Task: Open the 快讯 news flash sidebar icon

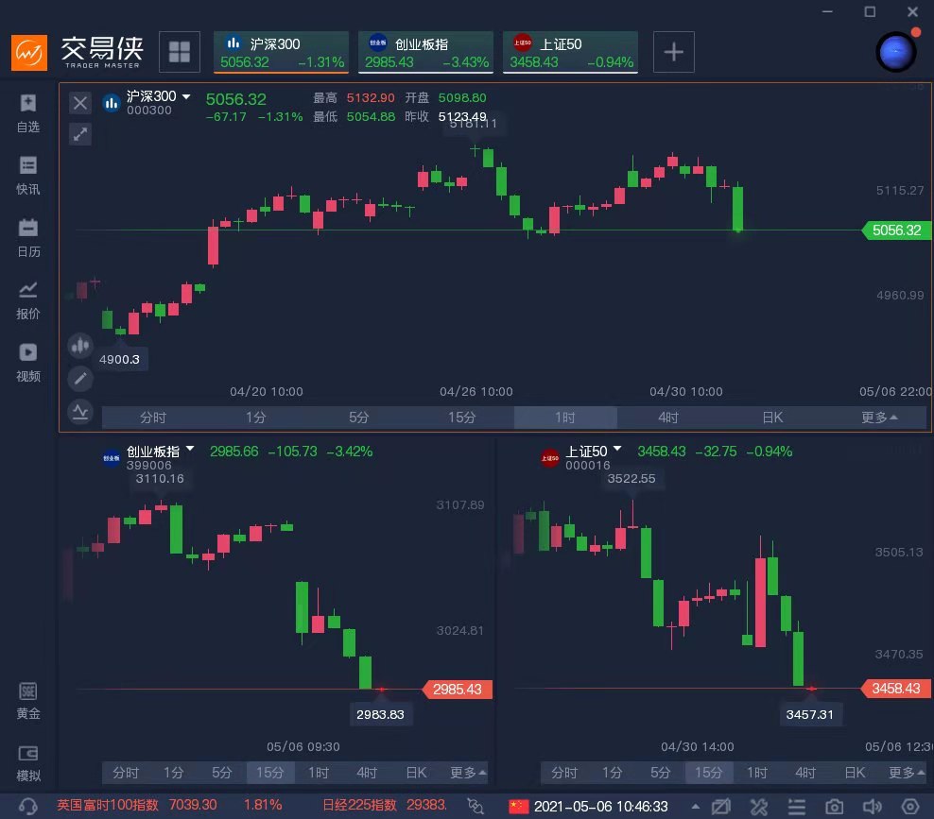Action: click(28, 176)
